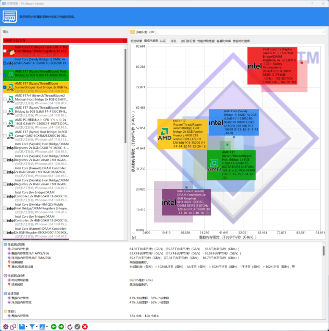
Task: Click the copy results icon
Action: tap(13, 327)
